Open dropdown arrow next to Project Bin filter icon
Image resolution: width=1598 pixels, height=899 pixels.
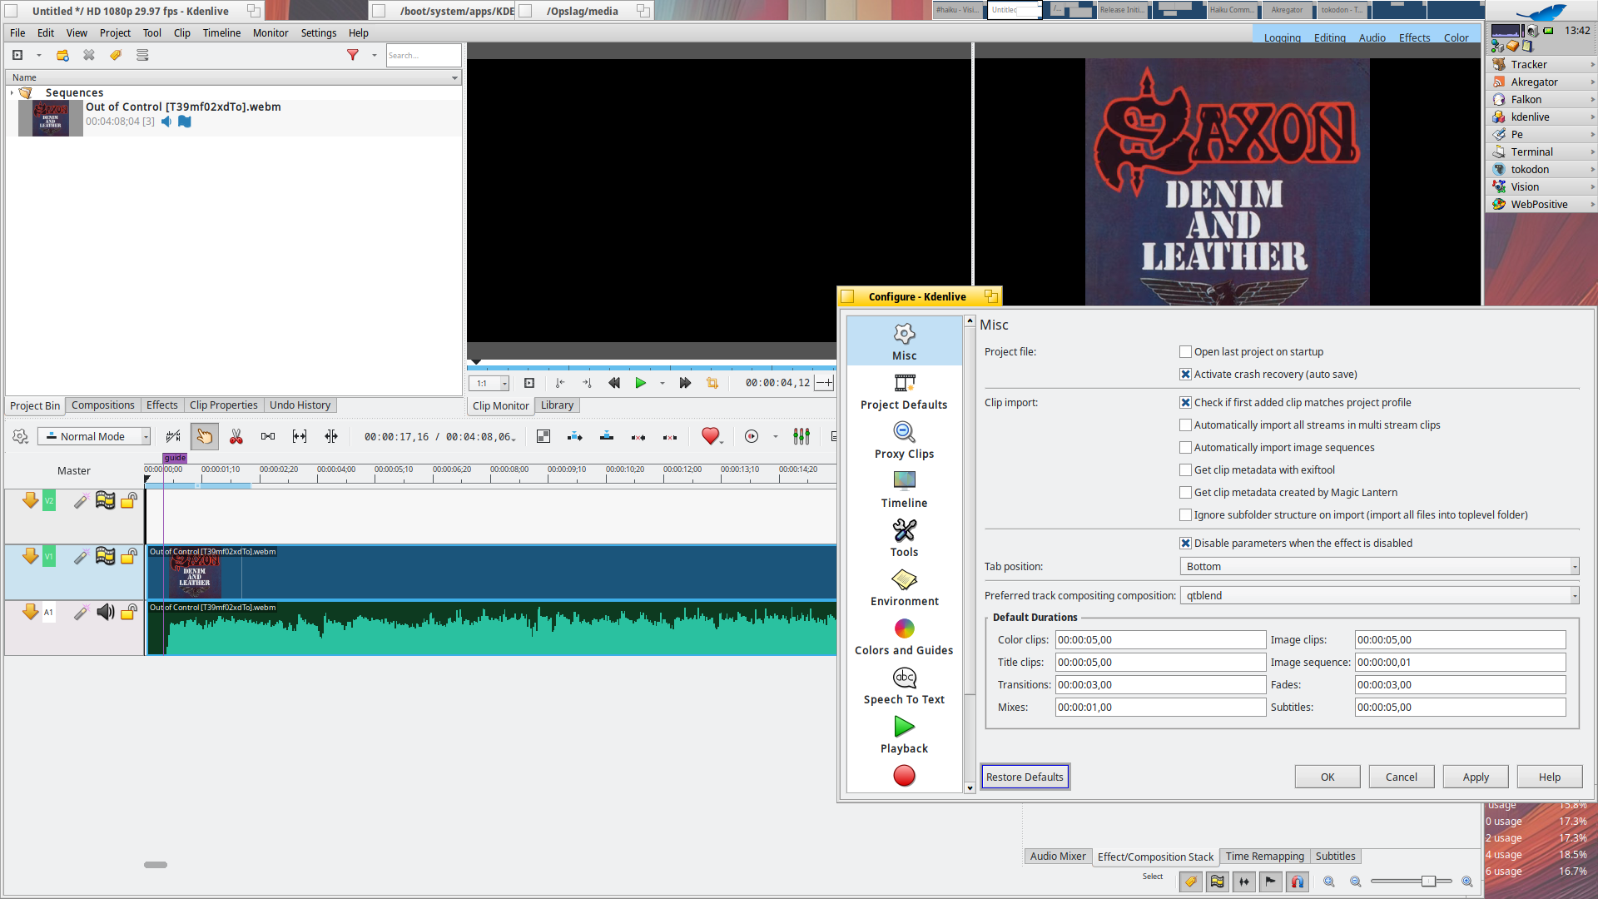pyautogui.click(x=374, y=55)
